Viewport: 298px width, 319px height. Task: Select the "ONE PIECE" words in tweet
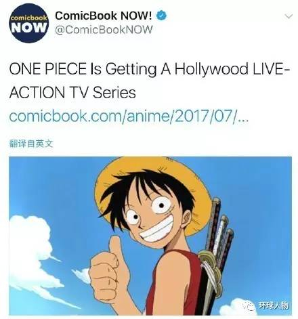click(48, 68)
